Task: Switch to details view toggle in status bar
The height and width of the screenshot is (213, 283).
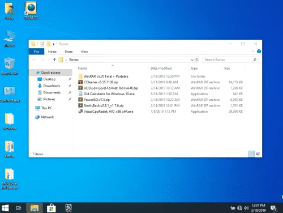Action: [x=252, y=154]
